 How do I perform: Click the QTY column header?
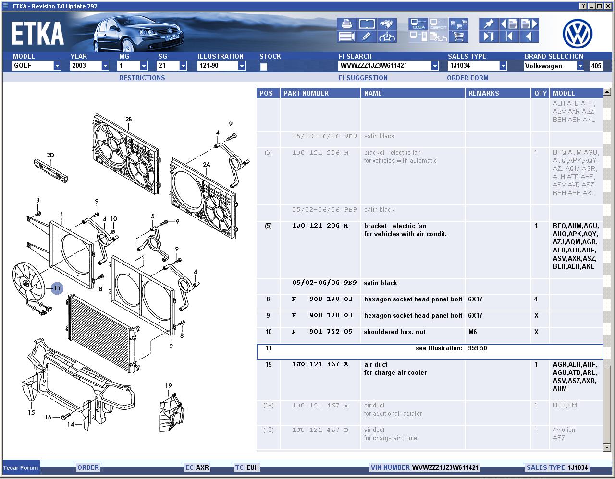click(x=541, y=93)
